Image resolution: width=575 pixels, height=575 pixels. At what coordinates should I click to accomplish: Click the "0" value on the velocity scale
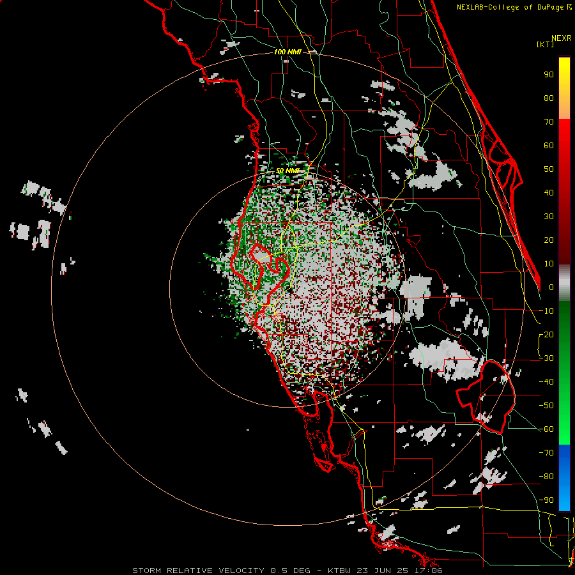point(551,287)
